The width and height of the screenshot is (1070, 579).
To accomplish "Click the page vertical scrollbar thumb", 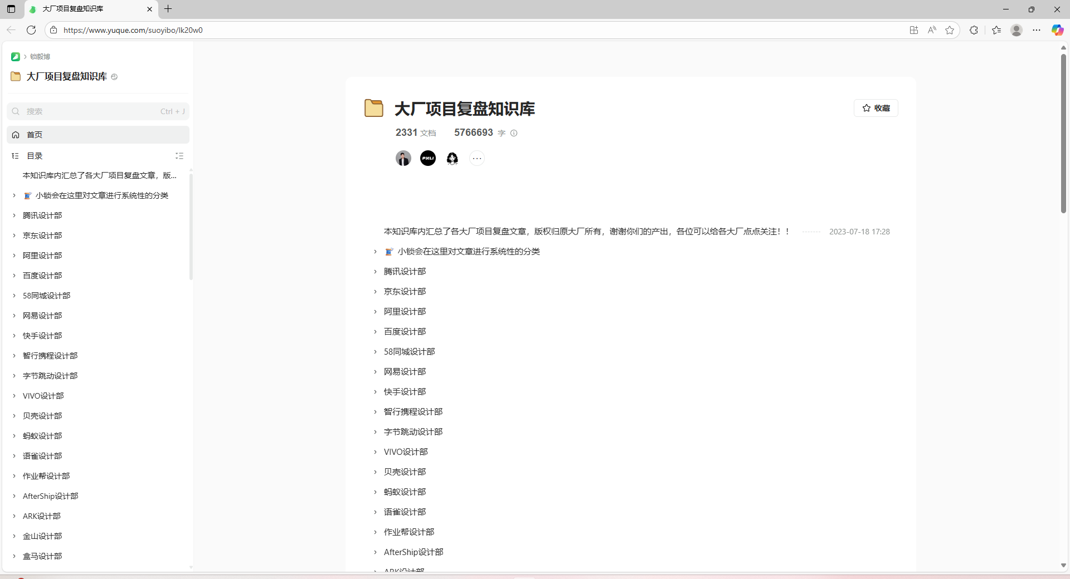I will point(1063,134).
